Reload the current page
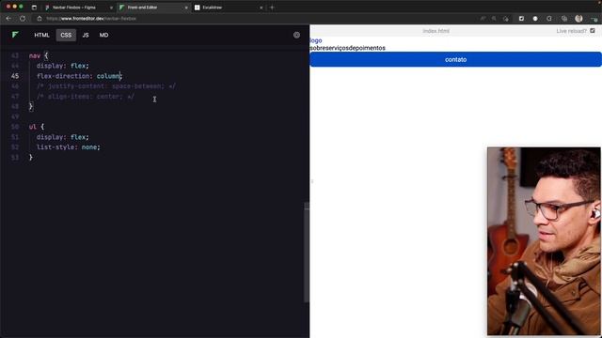602x338 pixels. [23, 19]
